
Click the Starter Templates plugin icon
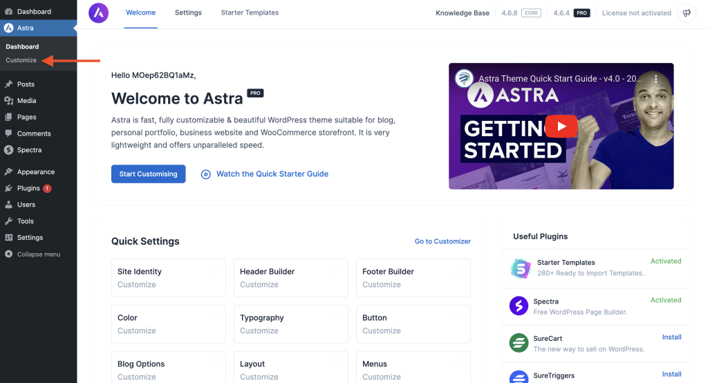(521, 268)
